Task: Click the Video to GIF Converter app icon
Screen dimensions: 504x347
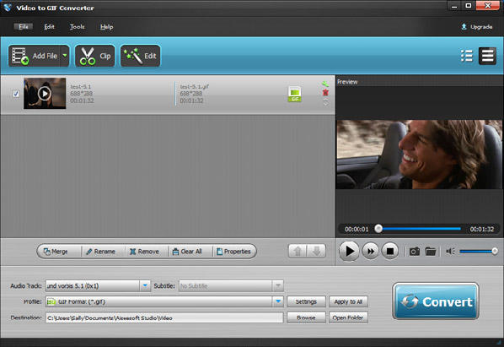Action: (7, 8)
